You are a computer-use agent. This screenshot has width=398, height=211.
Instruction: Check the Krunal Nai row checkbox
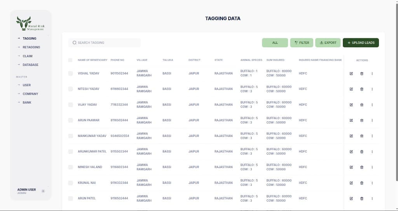pyautogui.click(x=70, y=183)
